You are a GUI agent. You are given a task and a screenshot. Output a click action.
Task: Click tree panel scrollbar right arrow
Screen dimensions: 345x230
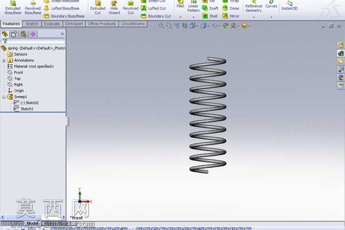point(63,217)
